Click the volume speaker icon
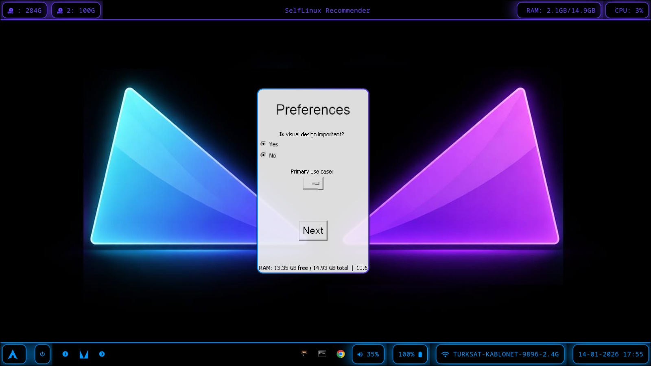 tap(359, 354)
